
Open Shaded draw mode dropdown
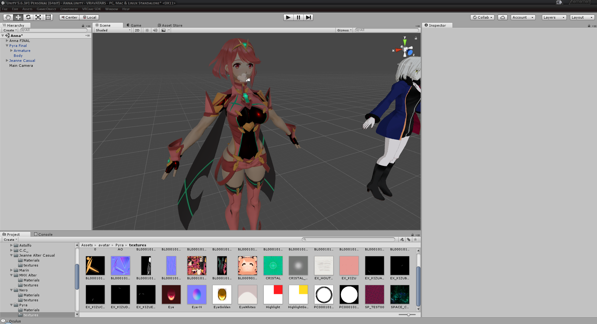point(113,30)
